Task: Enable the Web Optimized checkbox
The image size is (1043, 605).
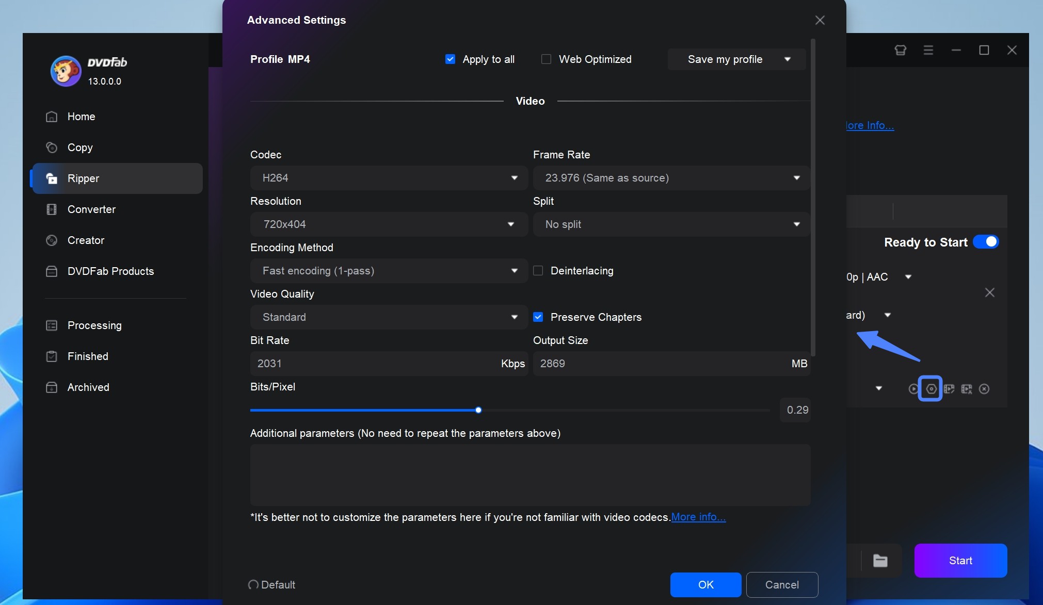Action: 547,59
